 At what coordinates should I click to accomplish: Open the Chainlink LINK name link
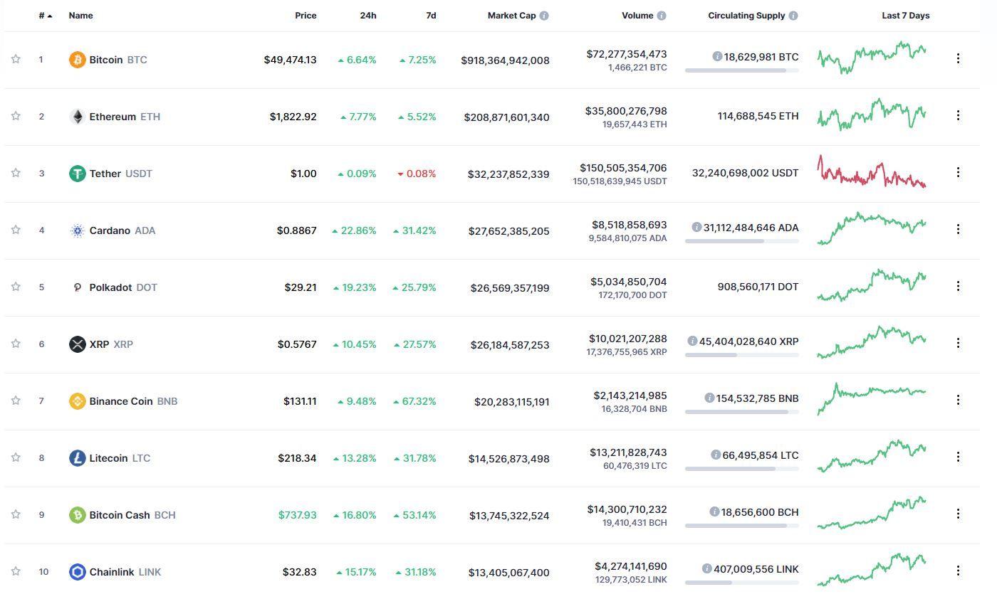coord(125,572)
